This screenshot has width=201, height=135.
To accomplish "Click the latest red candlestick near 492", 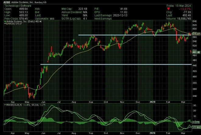I will pos(191,52).
